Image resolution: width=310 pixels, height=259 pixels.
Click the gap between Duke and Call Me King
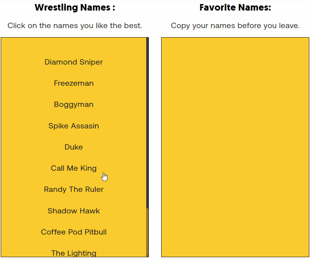pos(73,158)
